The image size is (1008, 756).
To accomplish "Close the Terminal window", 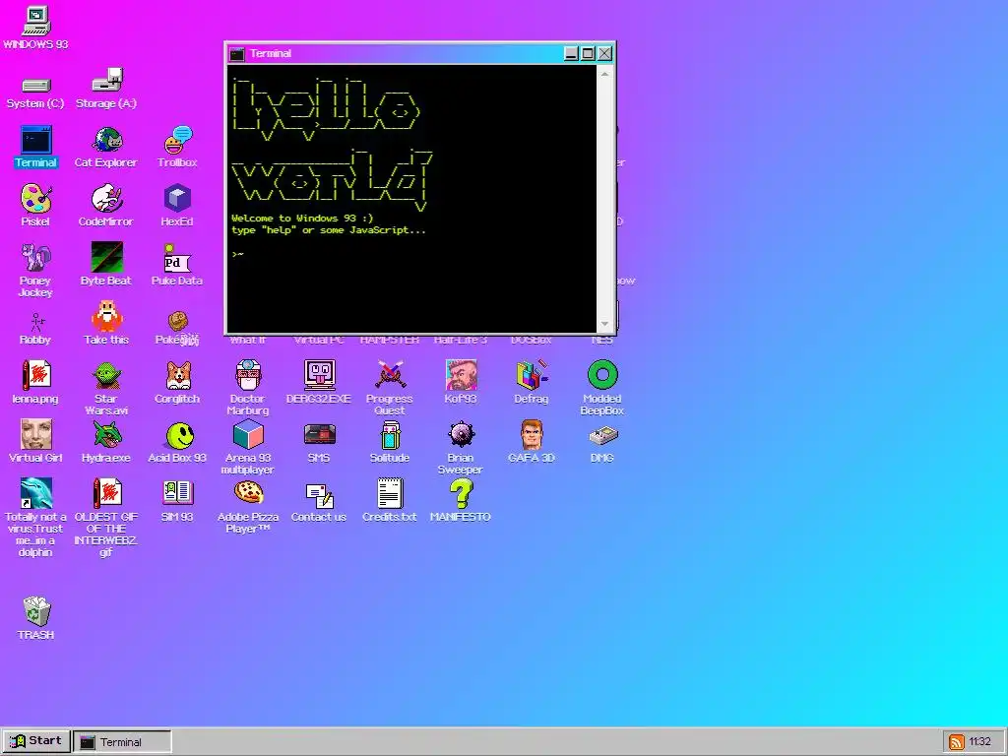I will [x=605, y=53].
